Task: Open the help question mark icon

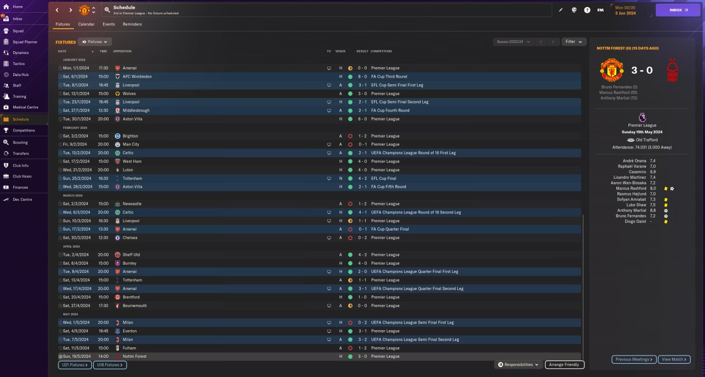Action: 587,10
